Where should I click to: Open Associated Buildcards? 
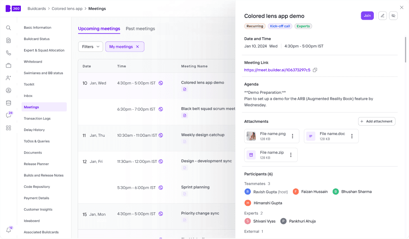pos(41,232)
